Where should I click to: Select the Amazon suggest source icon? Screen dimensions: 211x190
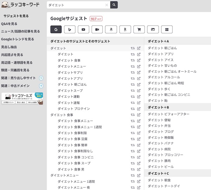(111, 30)
